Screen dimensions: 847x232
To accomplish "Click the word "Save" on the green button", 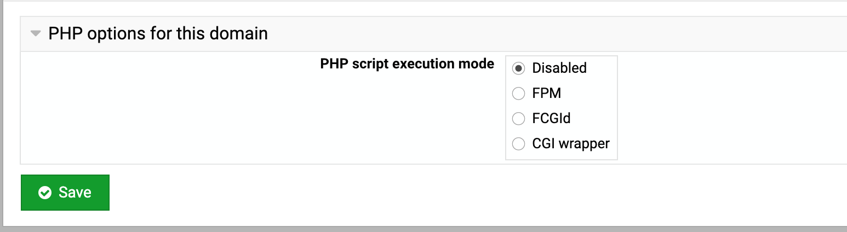I will pyautogui.click(x=75, y=193).
